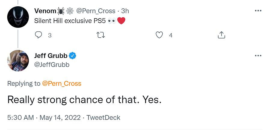This screenshot has height=130, width=269.
Task: Retweet Venom's Silent Hill tweet
Action: click(100, 35)
